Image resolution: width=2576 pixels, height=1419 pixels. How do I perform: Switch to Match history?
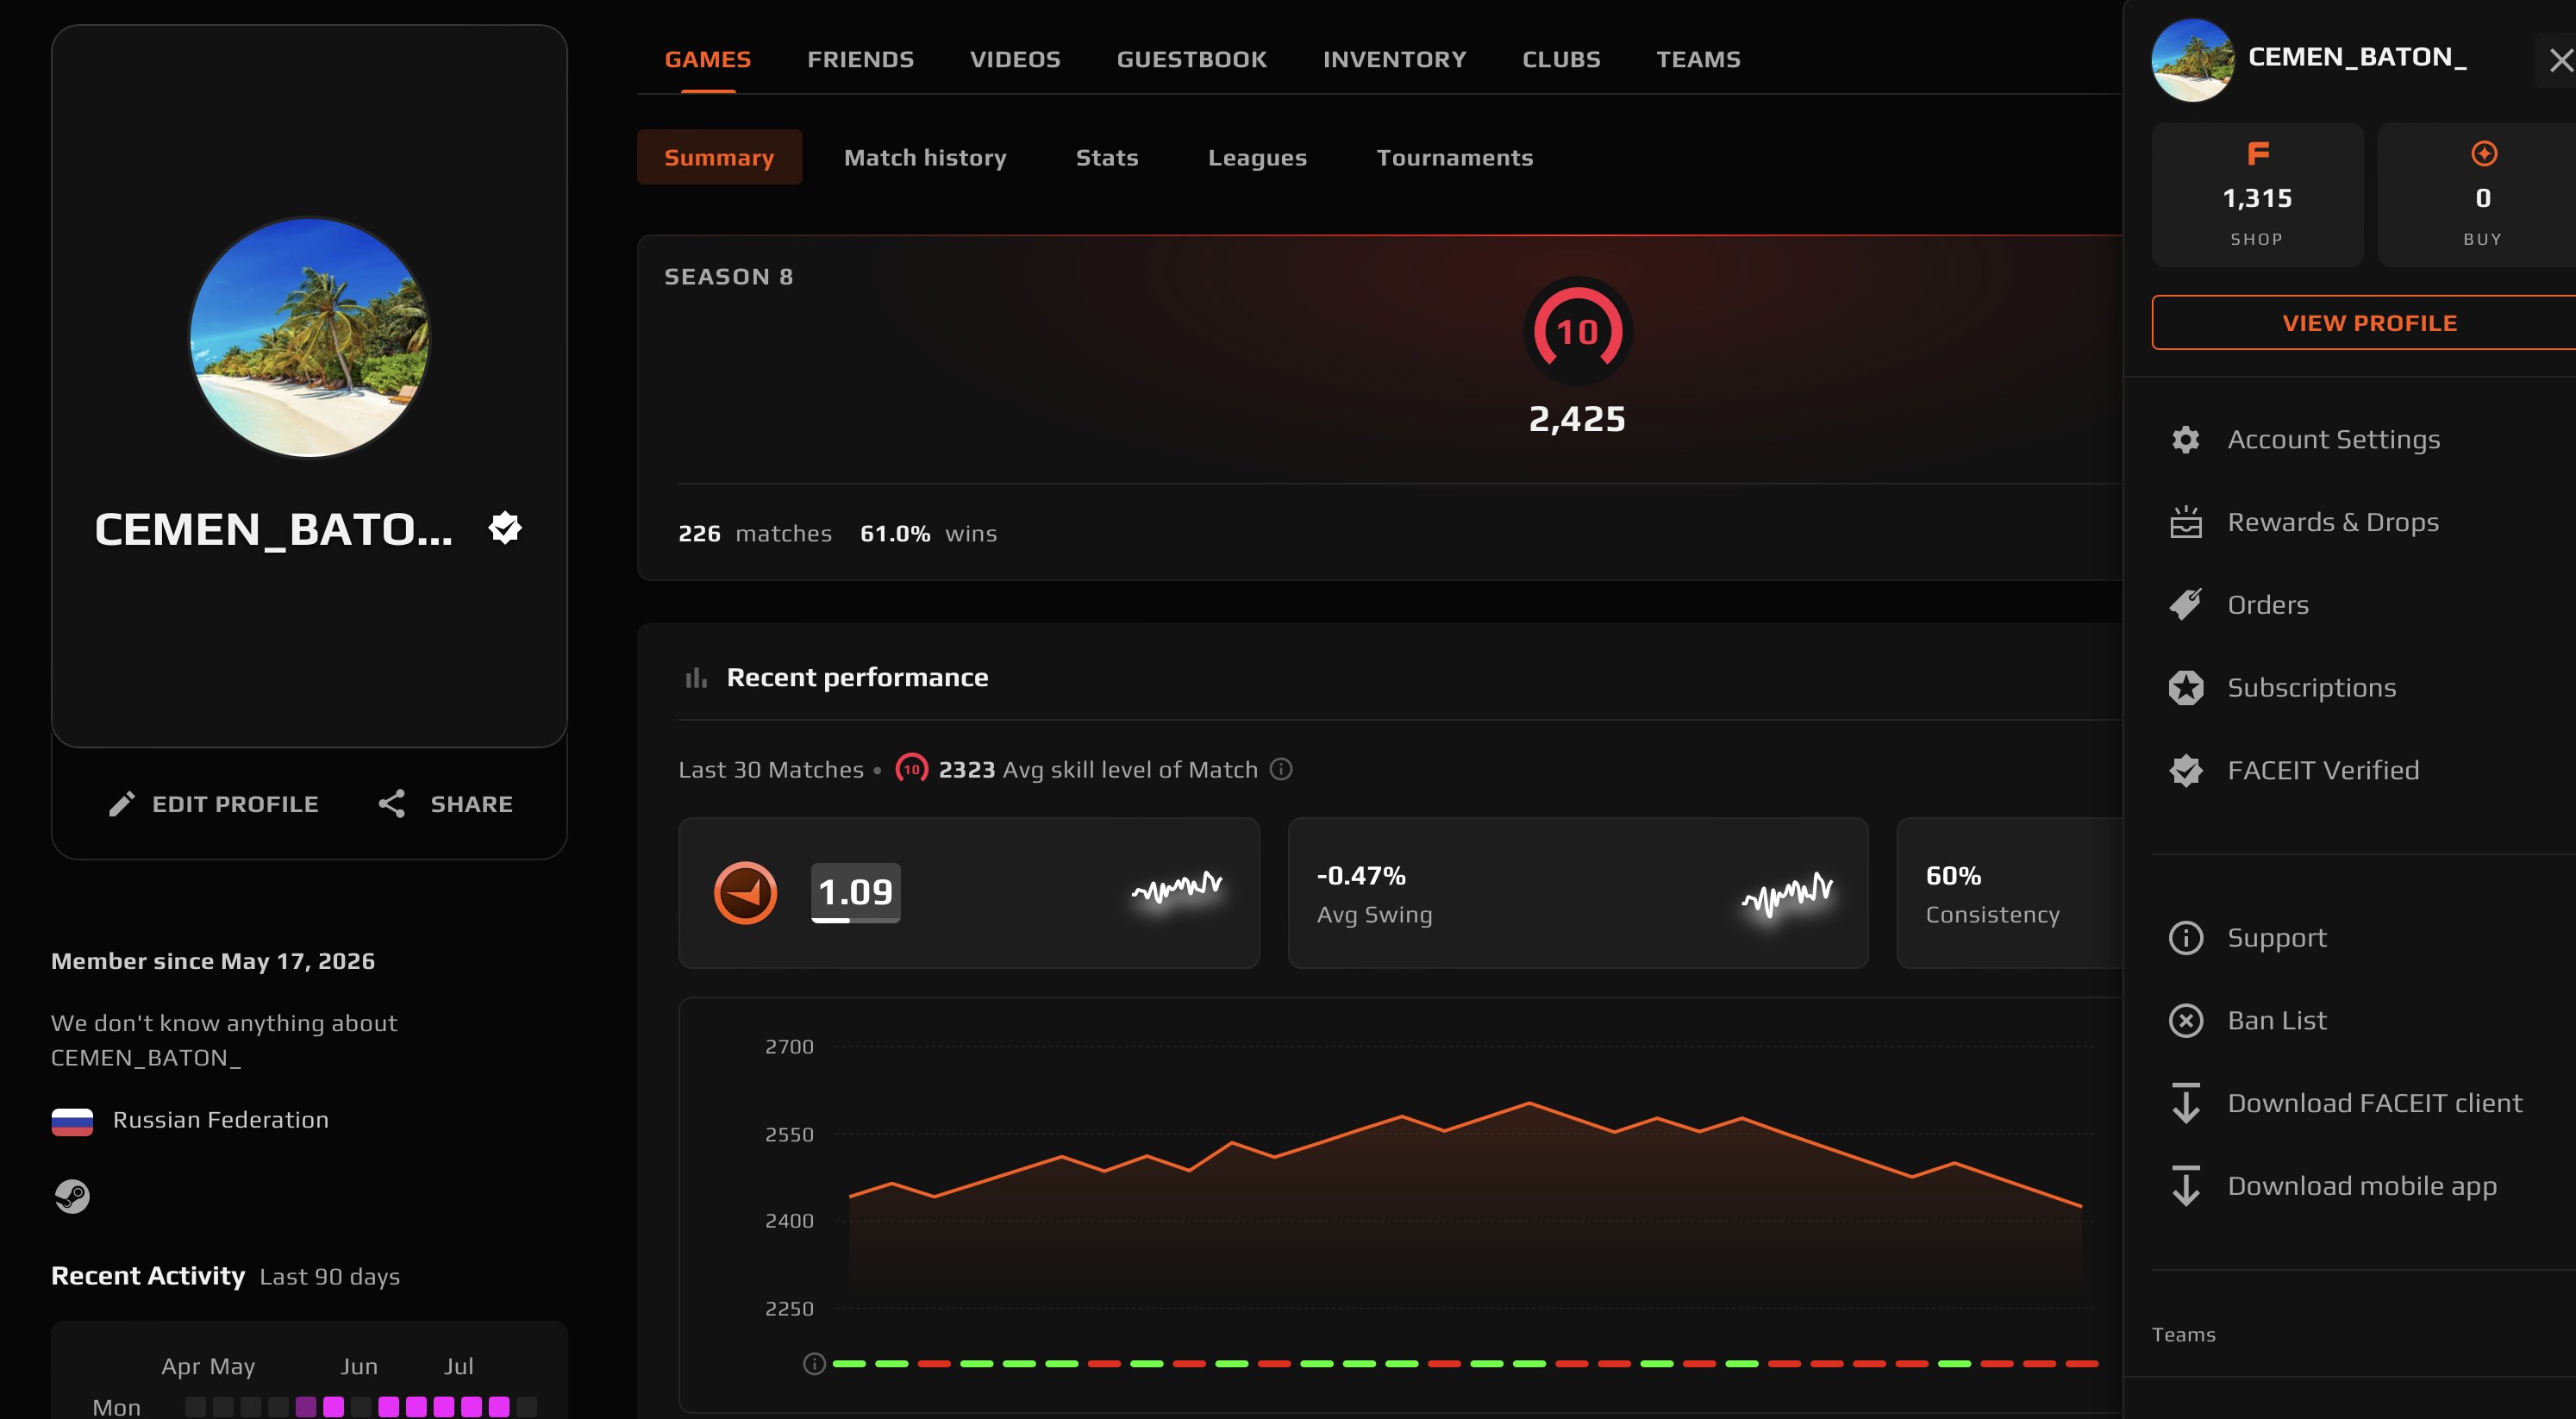tap(925, 157)
